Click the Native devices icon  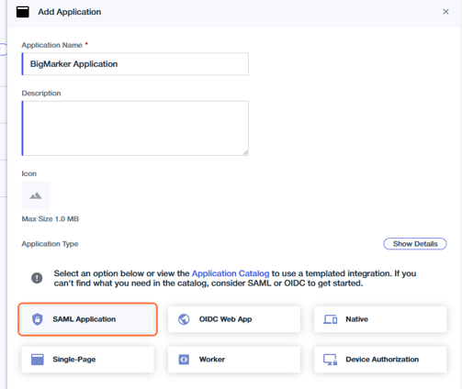331,319
